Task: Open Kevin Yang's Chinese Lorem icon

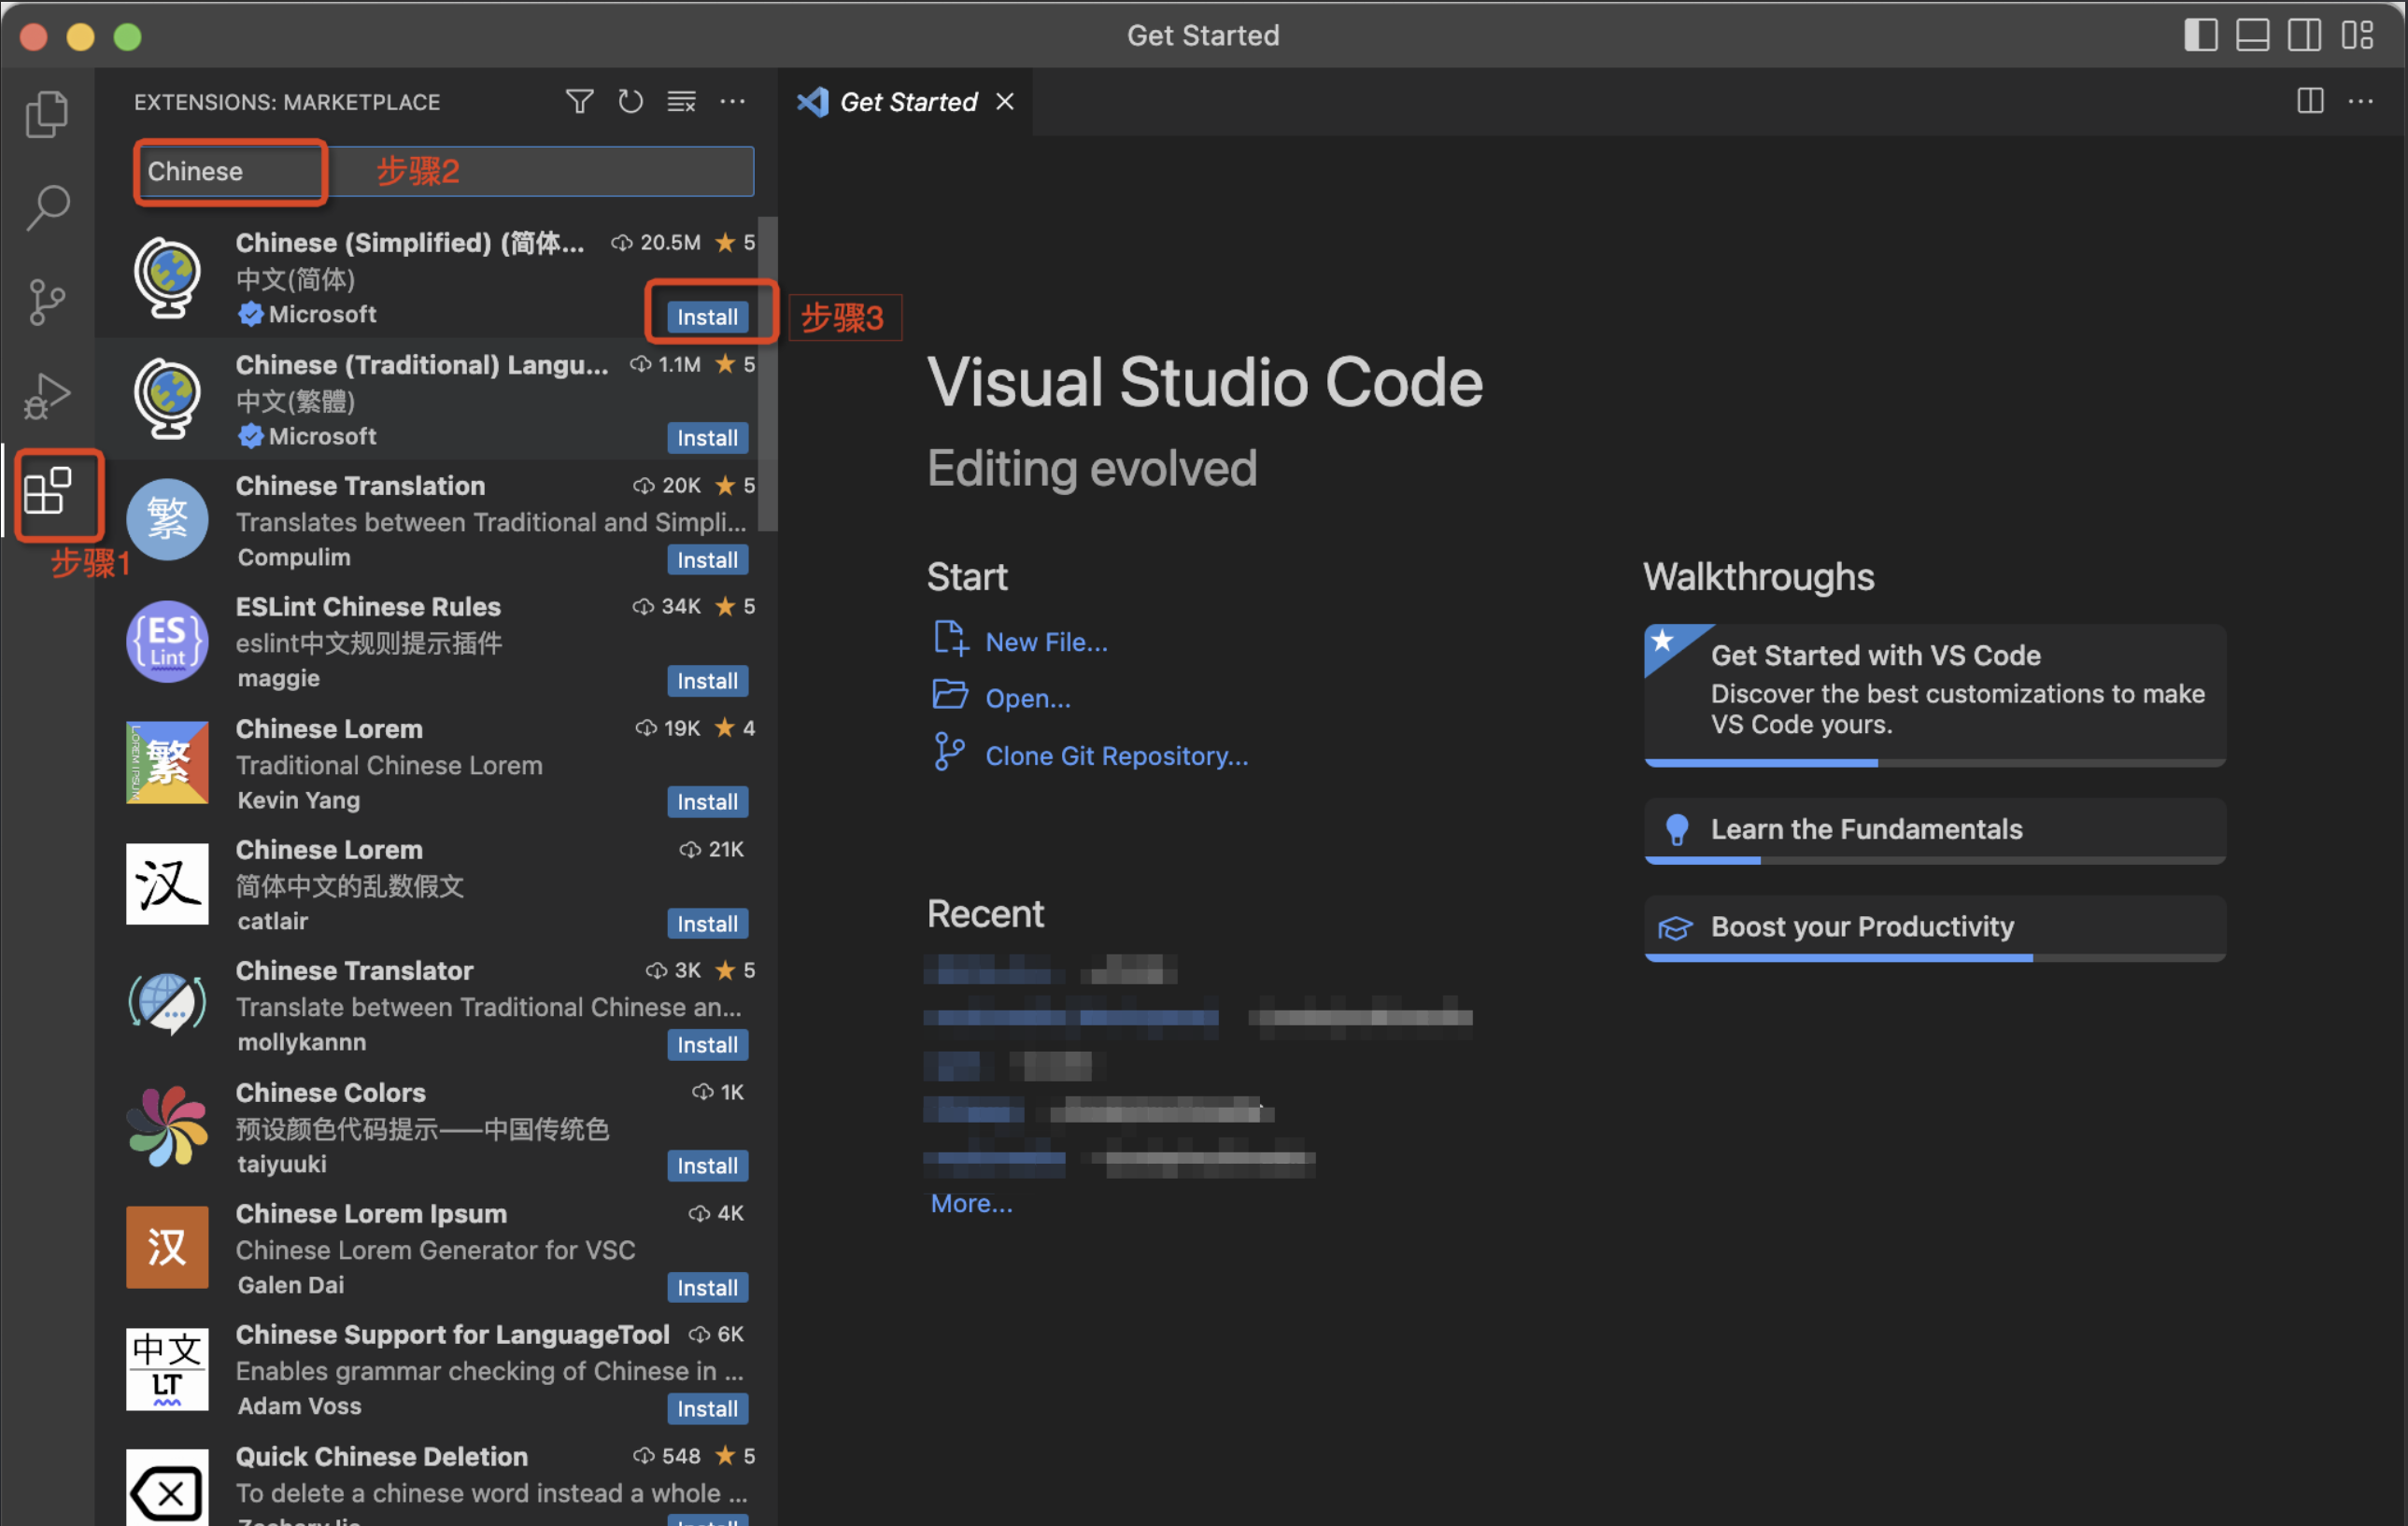Action: coord(167,762)
